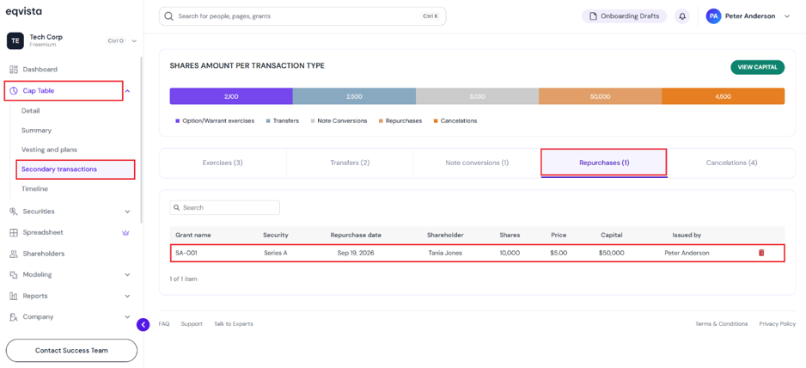806x368 pixels.
Task: Expand the Modeling menu chevron
Action: pos(127,275)
